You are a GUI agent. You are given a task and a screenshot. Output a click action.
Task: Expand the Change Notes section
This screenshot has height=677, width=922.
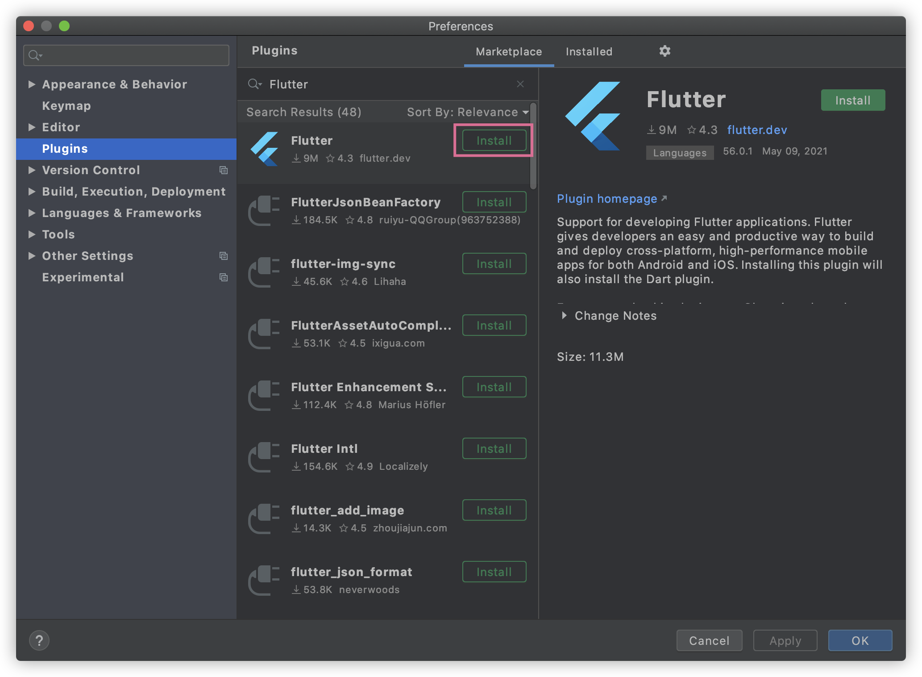(x=565, y=316)
